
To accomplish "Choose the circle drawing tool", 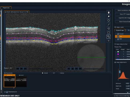I will (x=109, y=20).
